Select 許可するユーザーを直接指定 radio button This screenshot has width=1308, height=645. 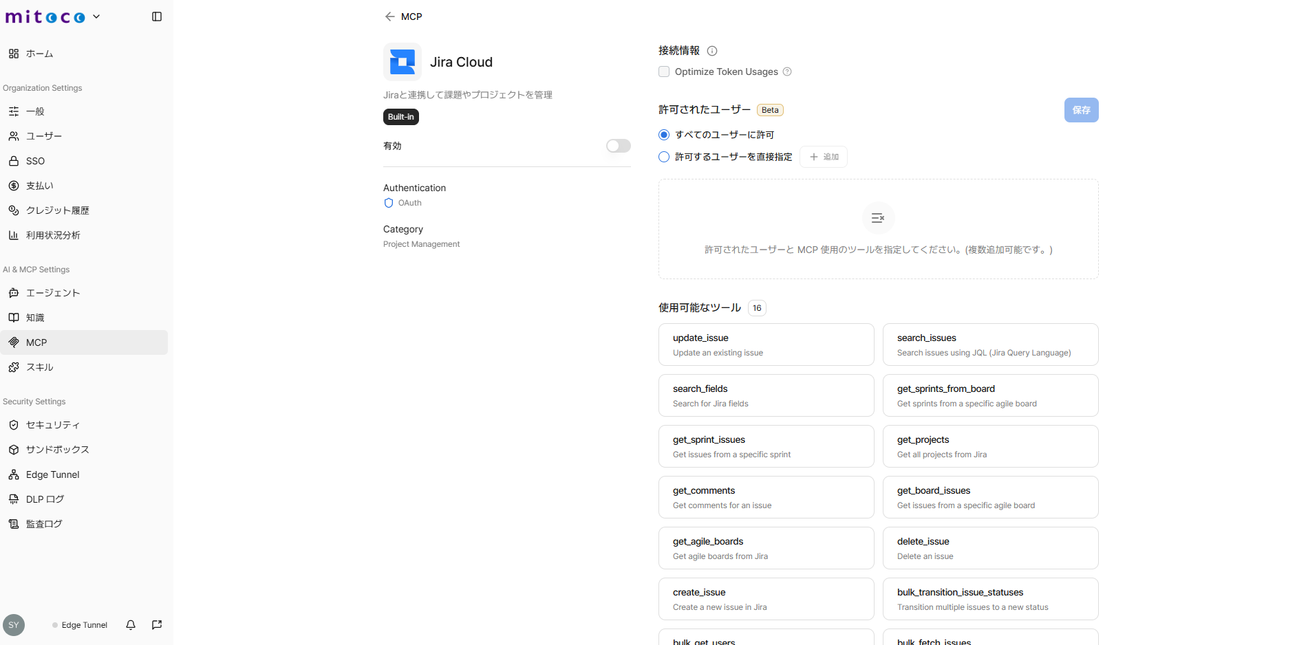[x=664, y=157]
